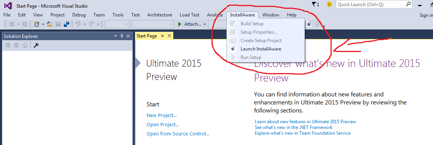Click the feedback smiley face icon
The image size is (433, 145).
[x=329, y=5]
